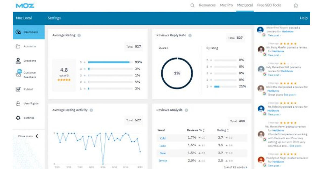Click the search magnifier icon
Image resolution: width=323 pixels, height=169 pixels.
192,5
